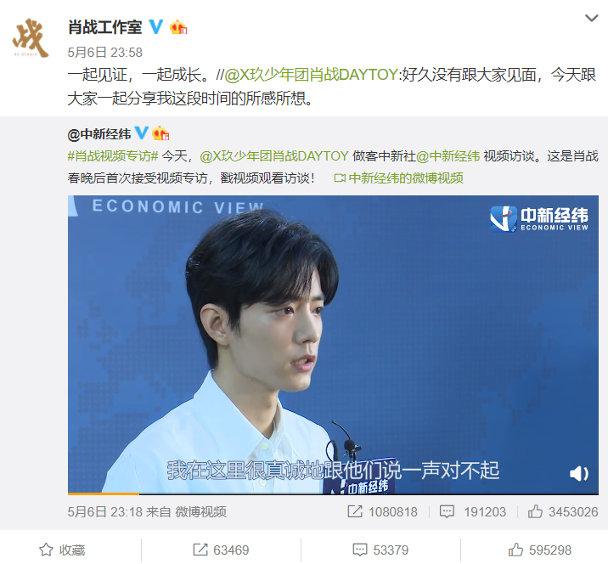Open the post options chevron menu

click(591, 18)
